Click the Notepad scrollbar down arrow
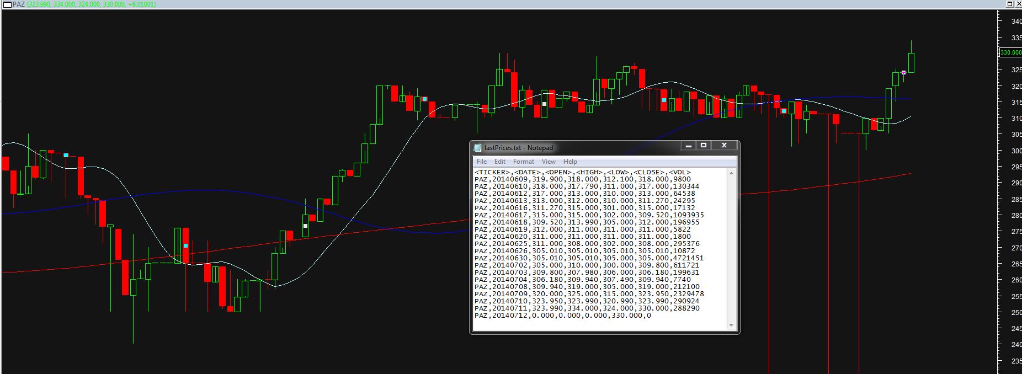 pos(732,325)
